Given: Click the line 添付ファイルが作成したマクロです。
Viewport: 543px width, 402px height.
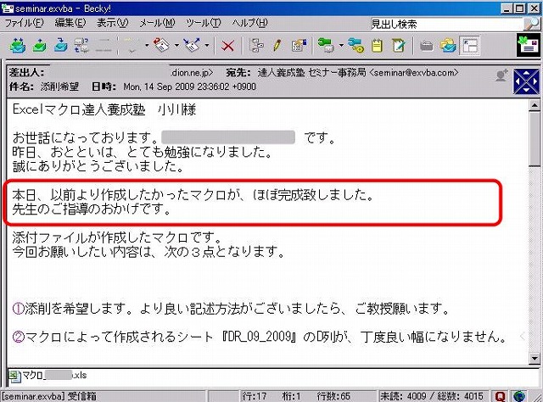Looking at the screenshot, I should tap(117, 237).
